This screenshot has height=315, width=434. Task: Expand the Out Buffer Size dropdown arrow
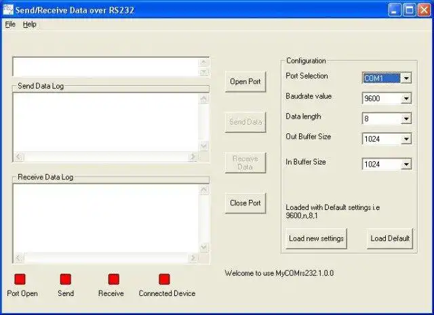[406, 139]
